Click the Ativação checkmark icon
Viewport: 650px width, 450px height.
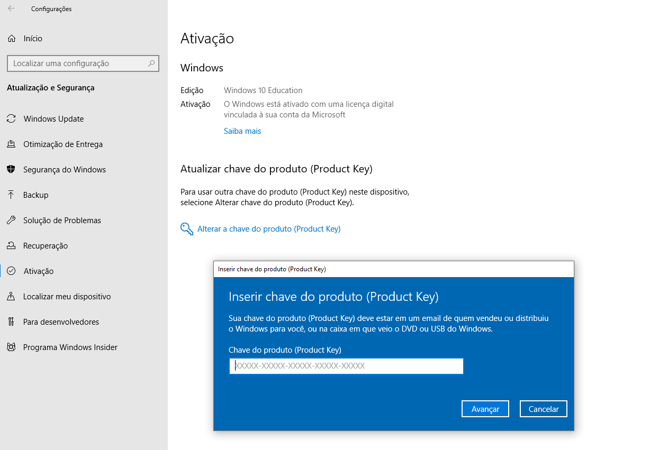pyautogui.click(x=11, y=271)
